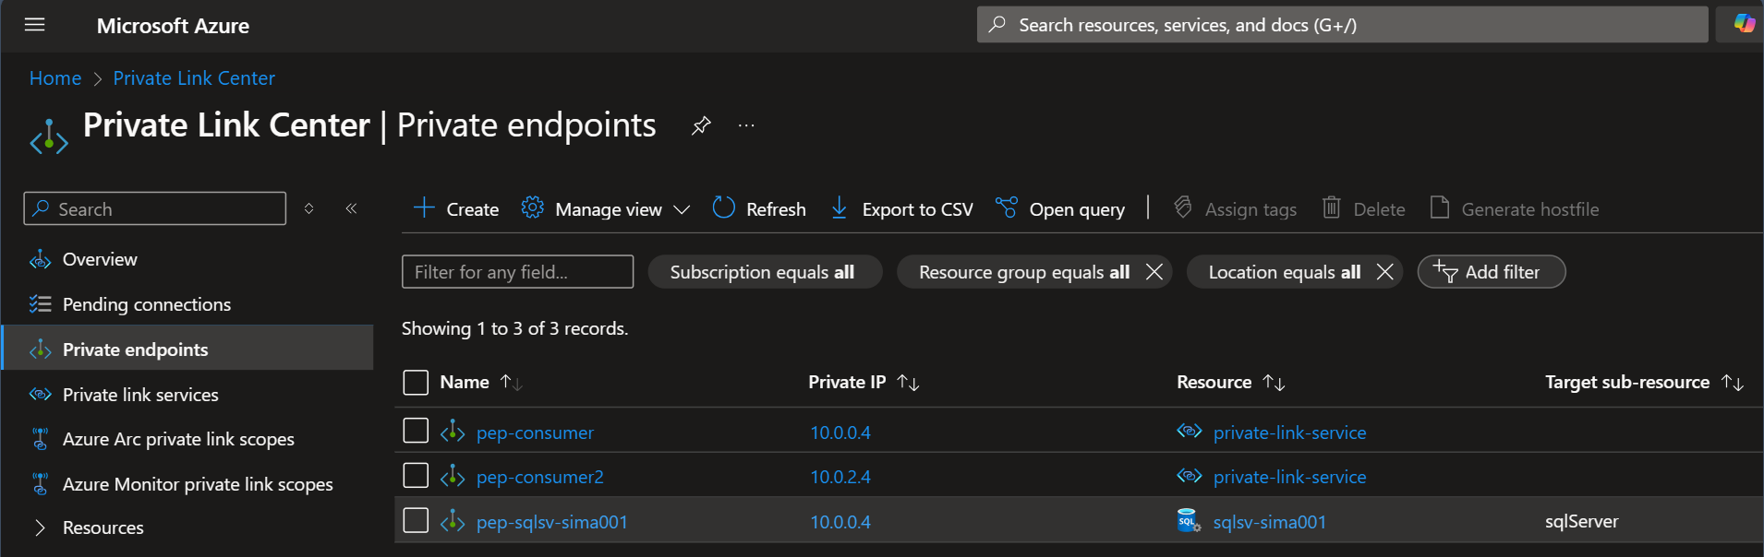Screen dimensions: 1764x557
Task: Open Private link services menu item
Action: point(140,395)
